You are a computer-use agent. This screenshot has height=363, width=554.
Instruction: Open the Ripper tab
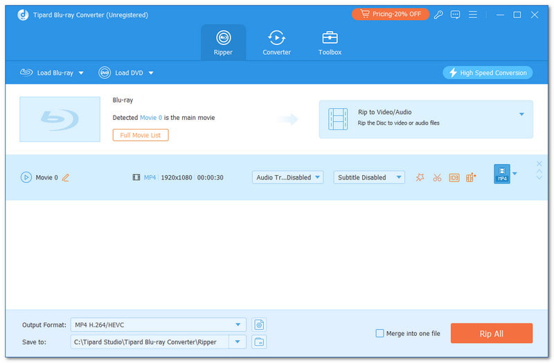[x=223, y=43]
